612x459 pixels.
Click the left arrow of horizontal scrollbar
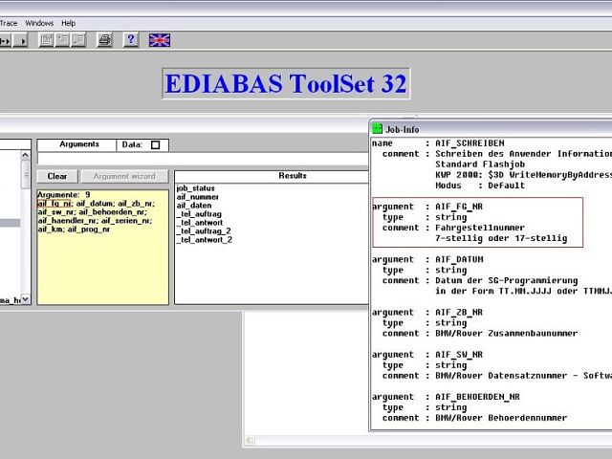click(x=249, y=440)
